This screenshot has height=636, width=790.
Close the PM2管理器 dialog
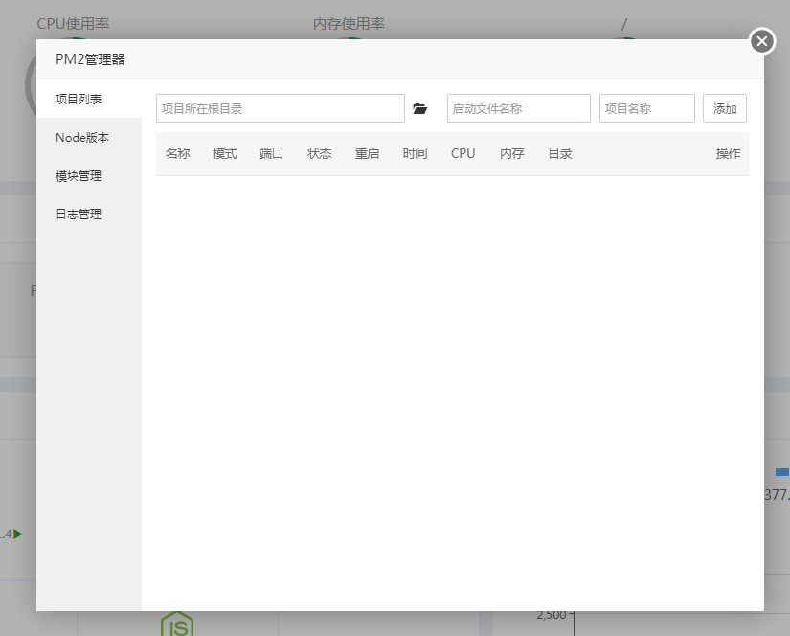coord(762,41)
